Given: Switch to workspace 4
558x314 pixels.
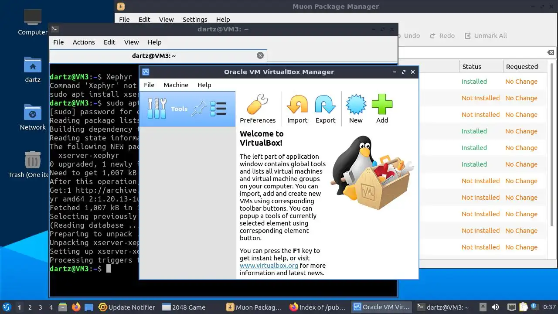Looking at the screenshot, I should tap(51, 307).
